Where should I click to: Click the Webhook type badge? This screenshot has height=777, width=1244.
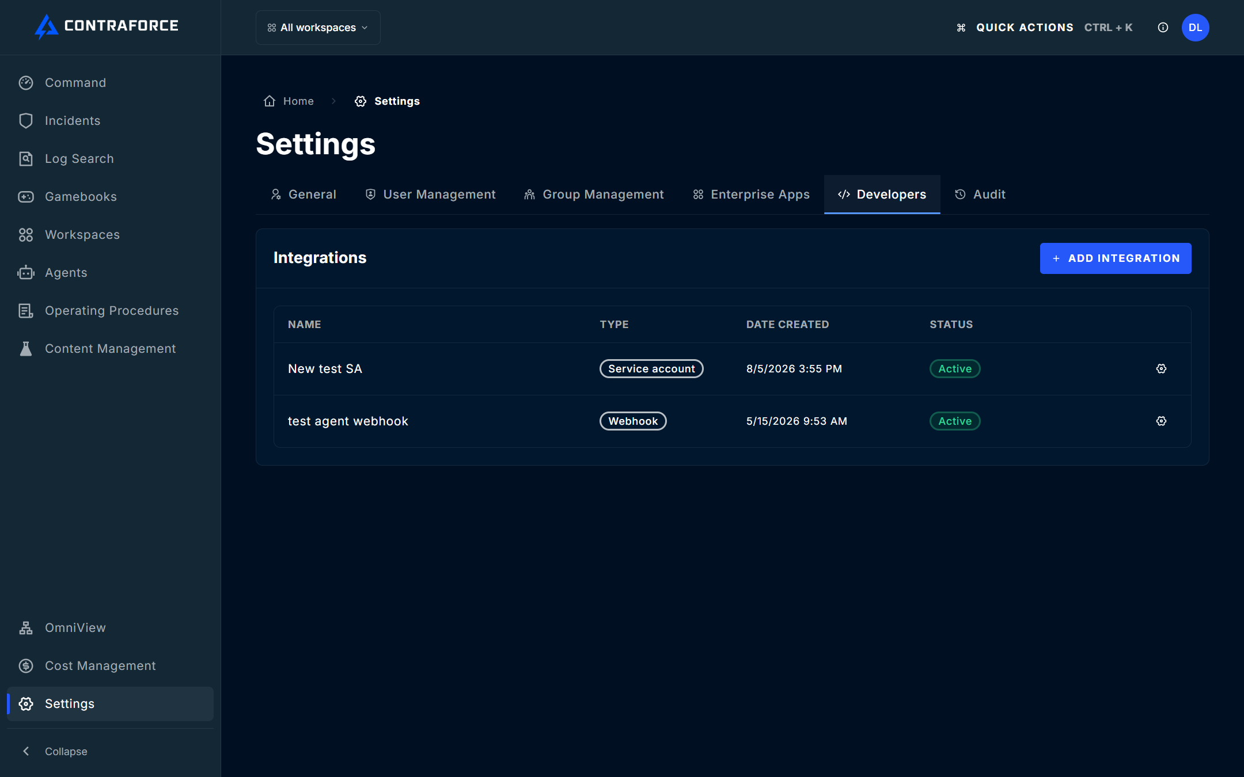click(x=633, y=421)
